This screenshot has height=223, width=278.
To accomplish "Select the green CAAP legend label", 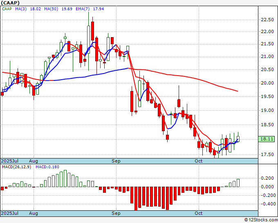I will pos(7,9).
